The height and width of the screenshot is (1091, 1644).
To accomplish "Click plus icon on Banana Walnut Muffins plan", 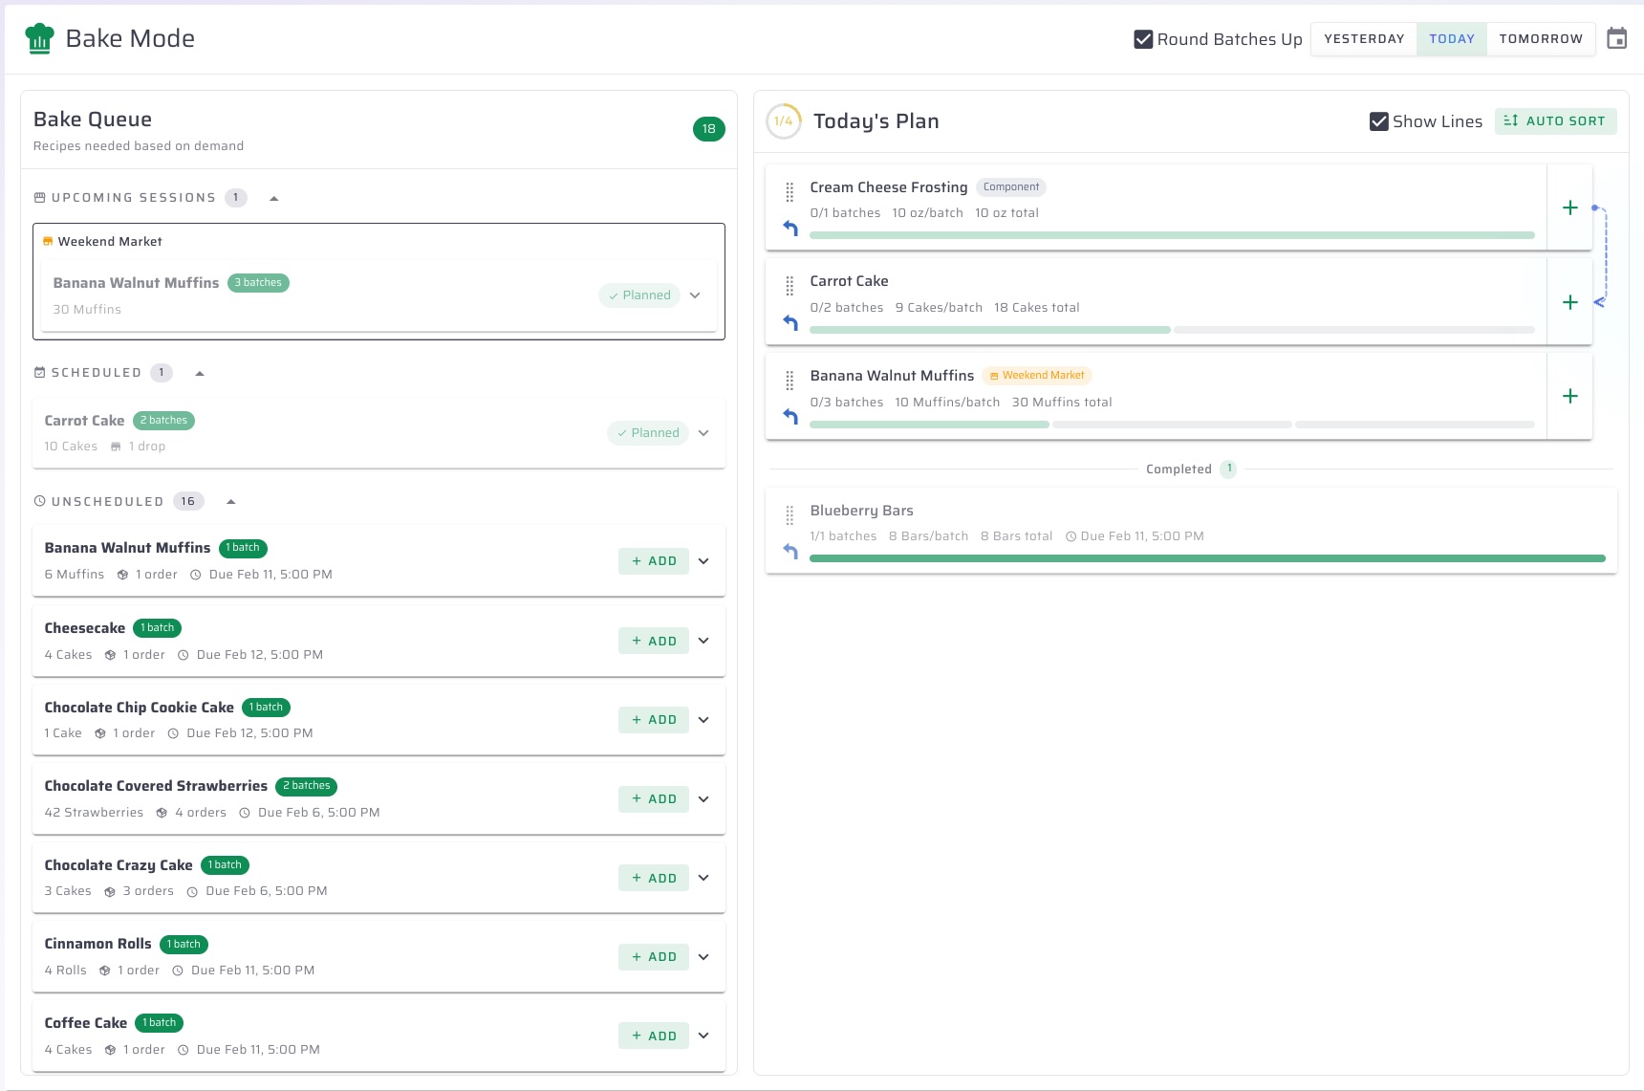I will (x=1569, y=396).
